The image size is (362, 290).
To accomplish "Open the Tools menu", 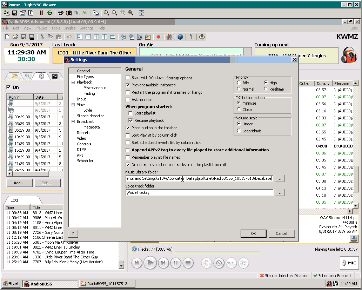I will click(x=56, y=28).
